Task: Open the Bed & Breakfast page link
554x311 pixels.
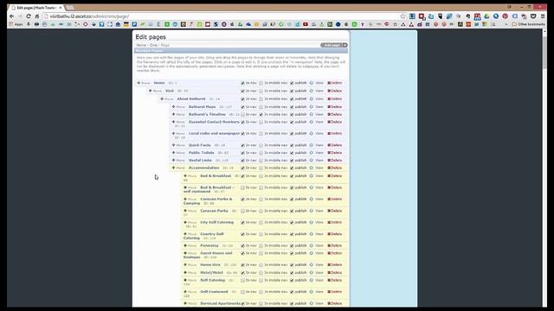Action: pyautogui.click(x=216, y=176)
